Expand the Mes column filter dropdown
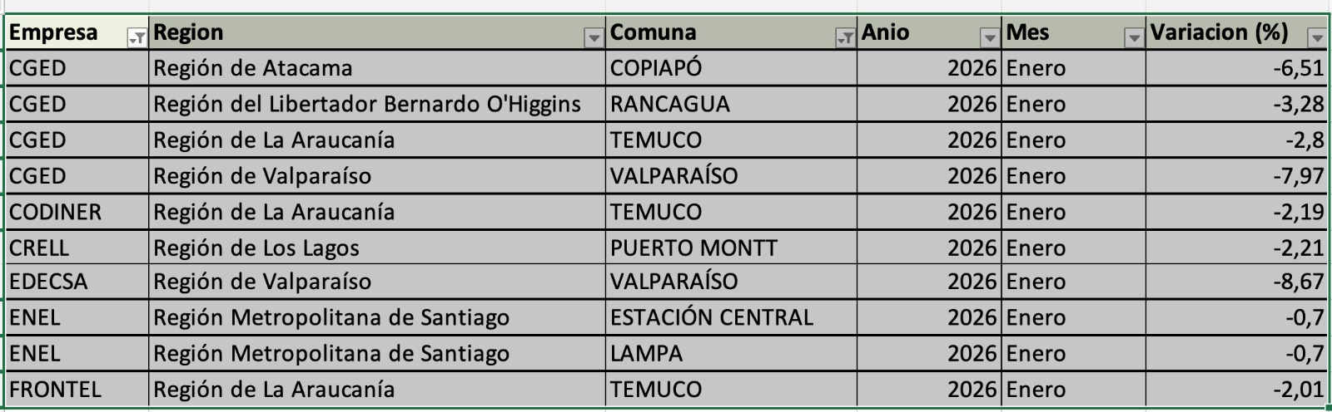The width and height of the screenshot is (1332, 412). [1134, 37]
